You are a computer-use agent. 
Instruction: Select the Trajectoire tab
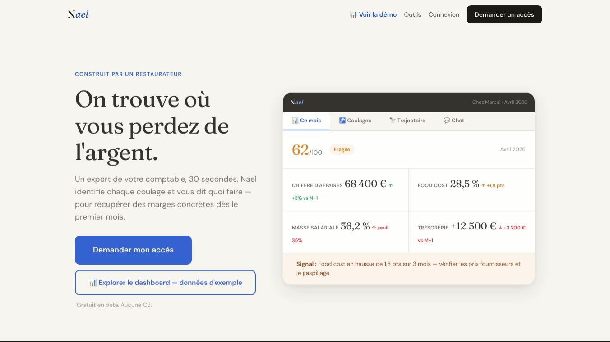[x=407, y=121]
